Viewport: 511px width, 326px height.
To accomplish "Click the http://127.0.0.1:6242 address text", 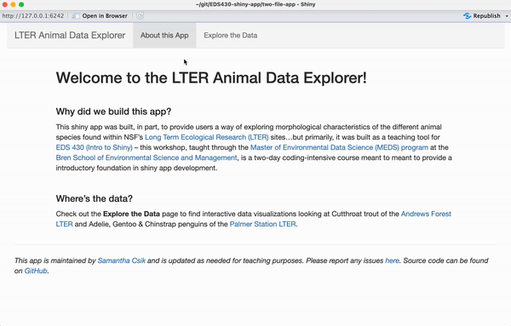I will click(33, 15).
